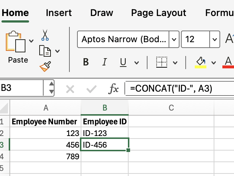Select row 2 header
Image resolution: width=234 pixels, height=176 pixels.
(x=4, y=133)
